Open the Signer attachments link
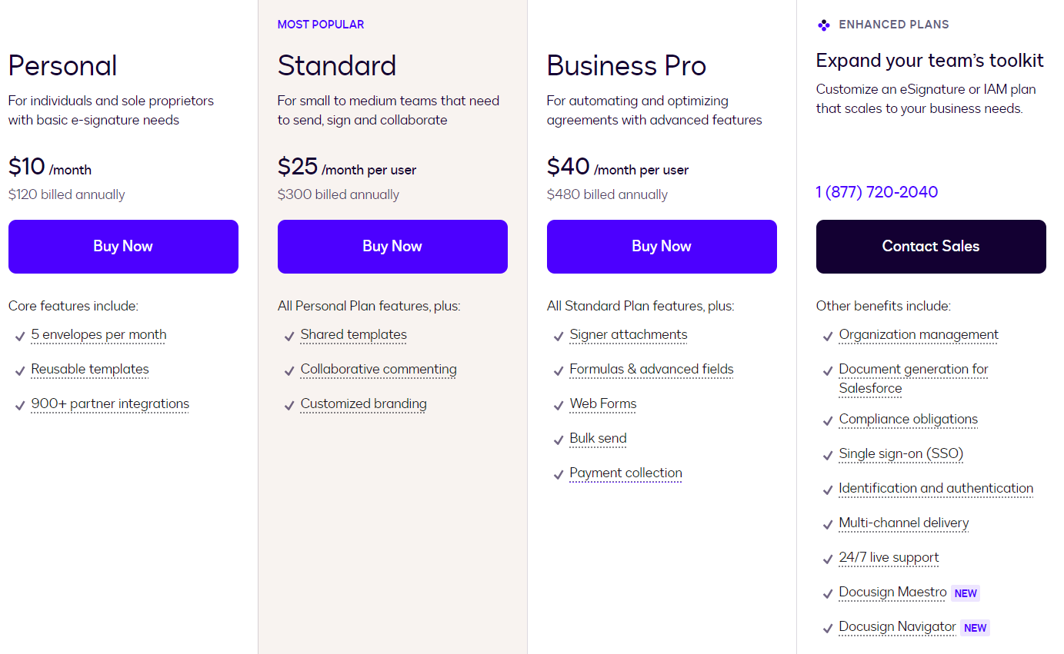Image resolution: width=1064 pixels, height=654 pixels. point(628,335)
